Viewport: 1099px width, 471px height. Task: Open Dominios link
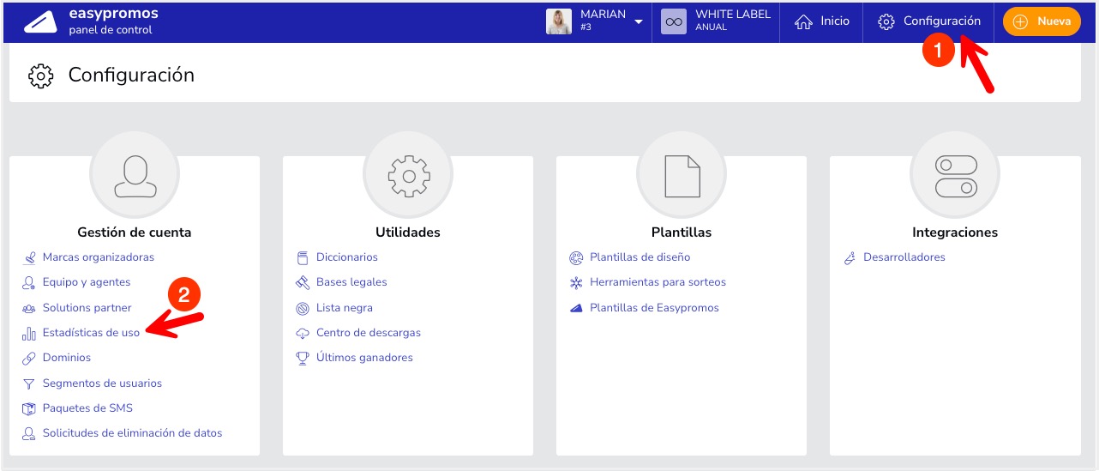(x=67, y=358)
